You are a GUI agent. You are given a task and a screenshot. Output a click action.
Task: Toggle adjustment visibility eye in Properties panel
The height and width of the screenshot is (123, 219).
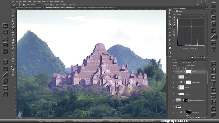point(201,57)
